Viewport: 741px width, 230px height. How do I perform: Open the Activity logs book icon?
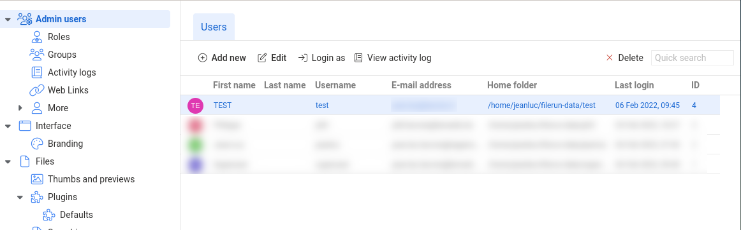tap(37, 72)
